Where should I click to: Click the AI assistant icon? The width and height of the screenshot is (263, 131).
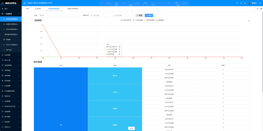261,9
